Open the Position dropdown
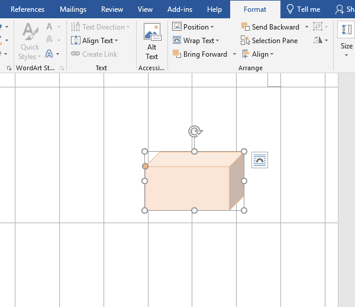This screenshot has height=307, width=355. pos(193,27)
